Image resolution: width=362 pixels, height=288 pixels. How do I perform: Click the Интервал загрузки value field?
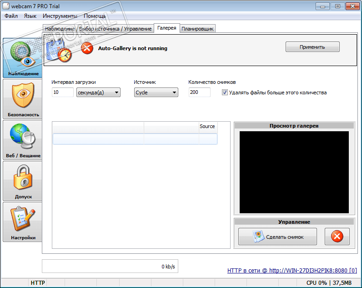63,93
